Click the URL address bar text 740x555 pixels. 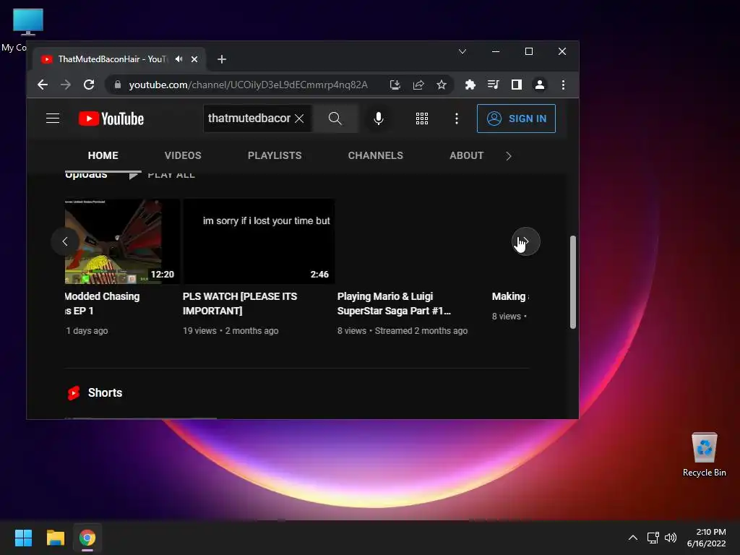click(249, 85)
